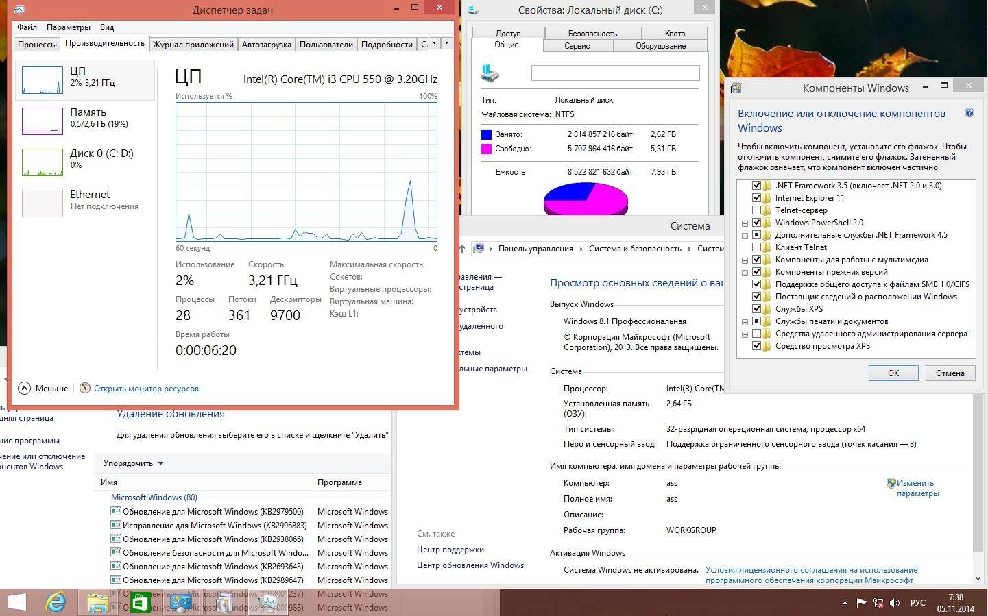
Task: Enable the Telnet-сервер checkbox
Action: pyautogui.click(x=757, y=210)
